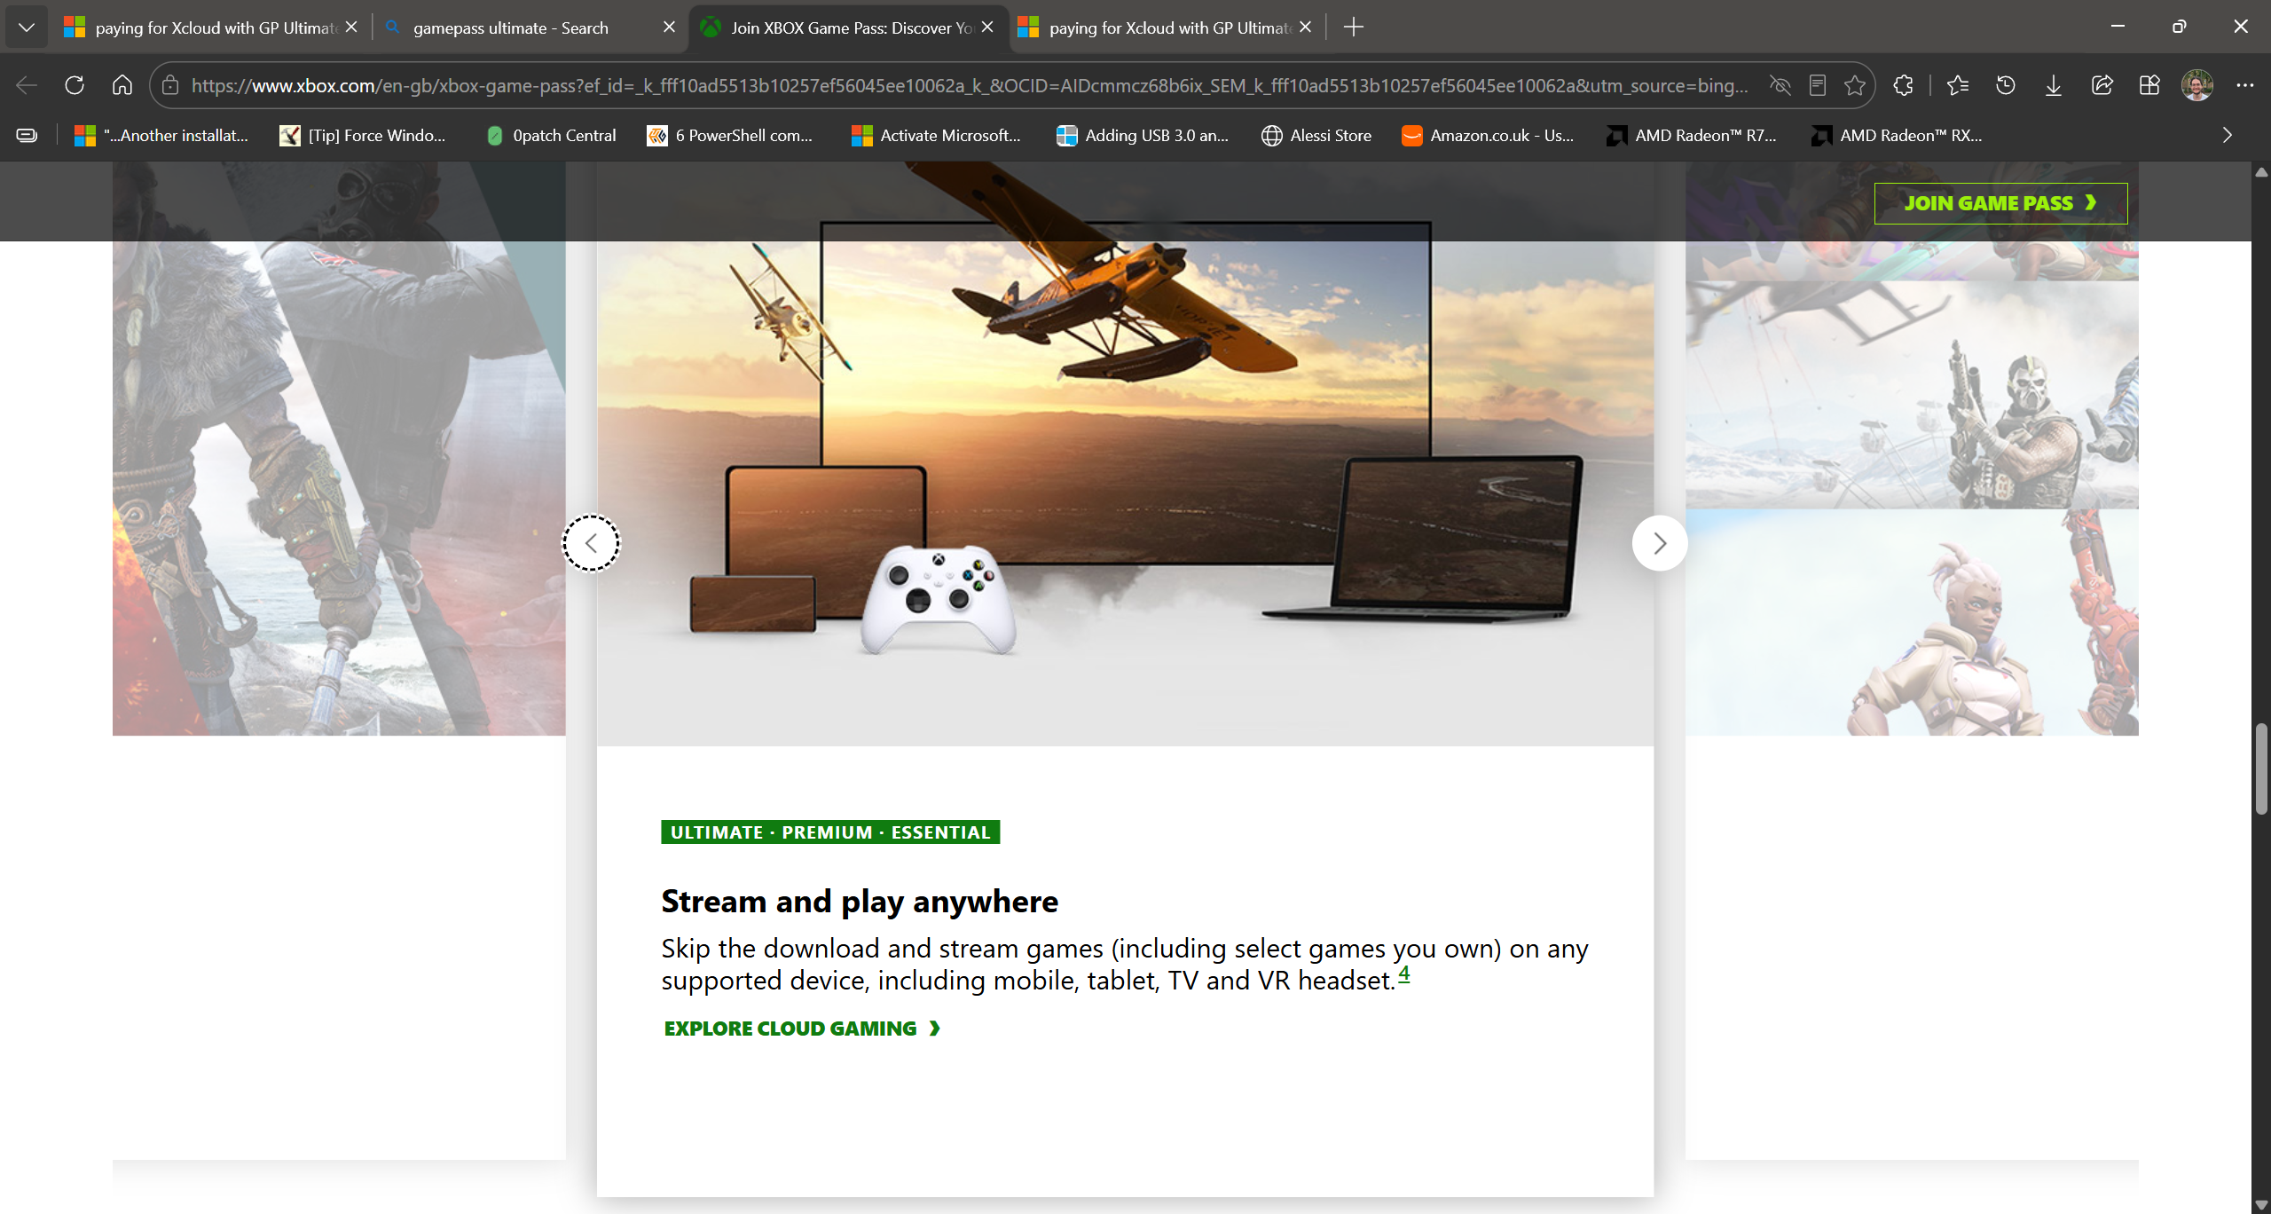2271x1214 pixels.
Task: Show the previous carousel slide
Action: (591, 543)
